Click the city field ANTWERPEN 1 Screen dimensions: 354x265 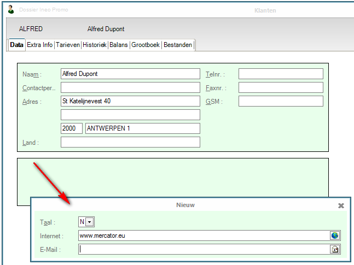142,128
